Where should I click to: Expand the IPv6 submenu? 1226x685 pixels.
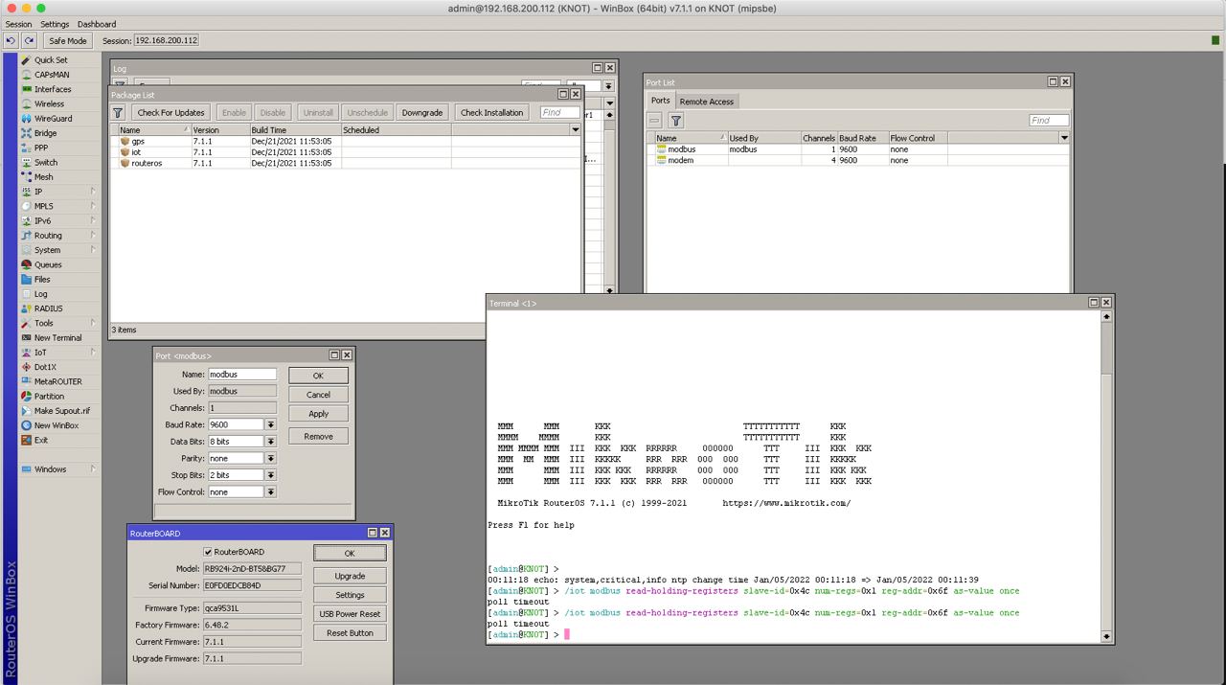(58, 220)
